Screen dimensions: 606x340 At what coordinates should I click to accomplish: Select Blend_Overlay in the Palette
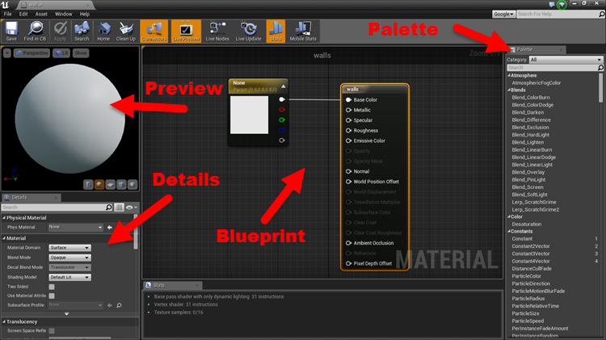pos(528,172)
